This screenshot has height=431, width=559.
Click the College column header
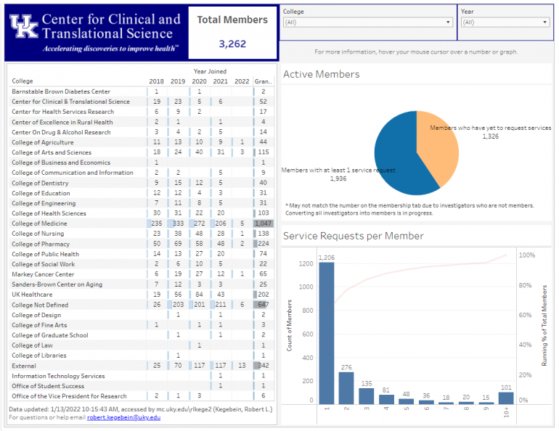(x=23, y=81)
